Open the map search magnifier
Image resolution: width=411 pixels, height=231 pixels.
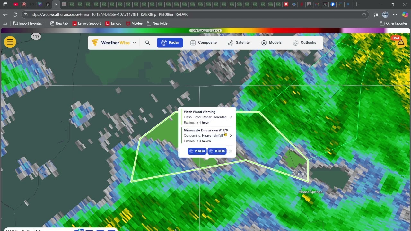[x=147, y=43]
